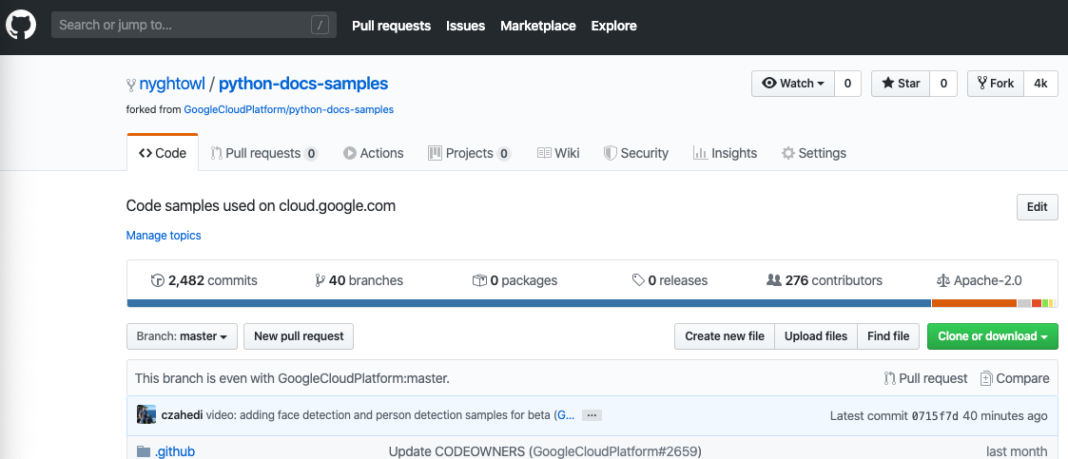The width and height of the screenshot is (1068, 459).
Task: Open commit author czahedi link
Action: (182, 414)
